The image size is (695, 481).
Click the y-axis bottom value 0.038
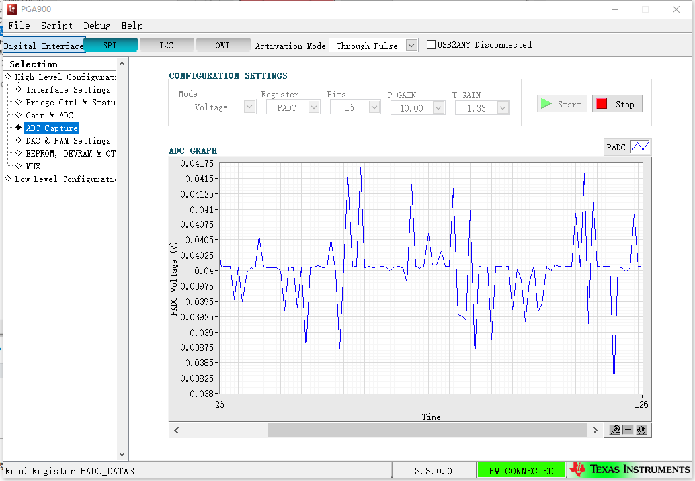[x=202, y=394]
